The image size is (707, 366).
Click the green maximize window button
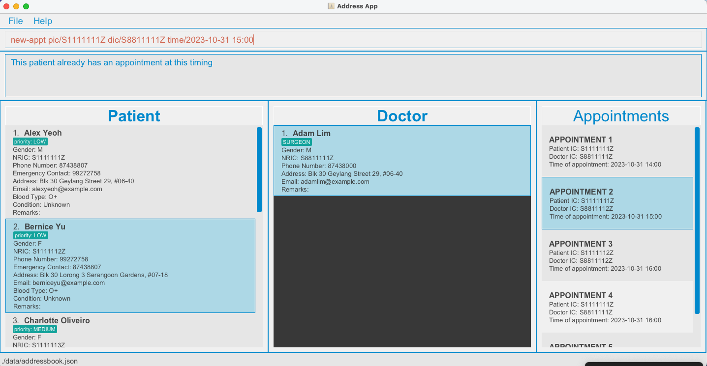click(26, 6)
